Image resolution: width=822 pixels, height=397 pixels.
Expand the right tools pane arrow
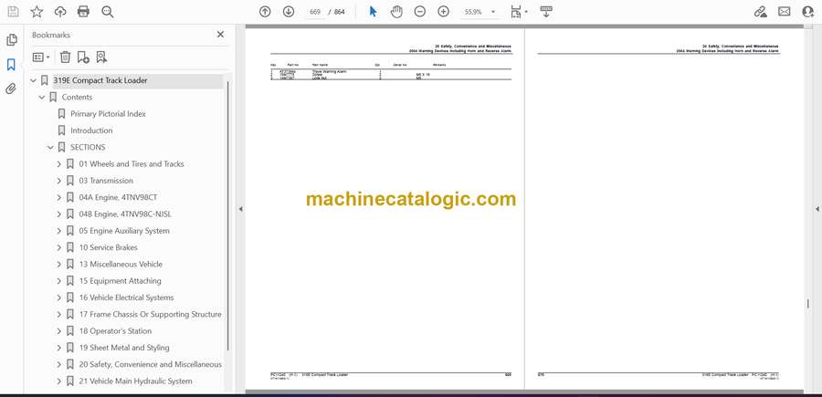tap(817, 209)
